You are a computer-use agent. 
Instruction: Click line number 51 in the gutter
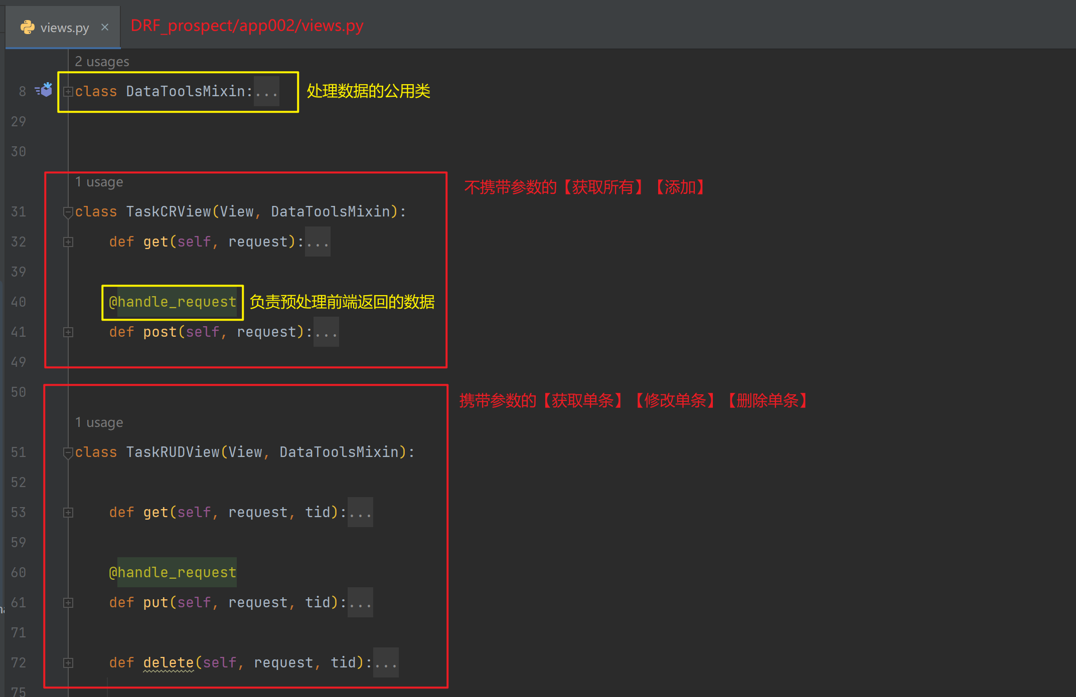tap(19, 452)
